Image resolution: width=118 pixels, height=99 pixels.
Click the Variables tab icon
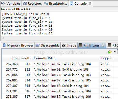coord(3,3)
